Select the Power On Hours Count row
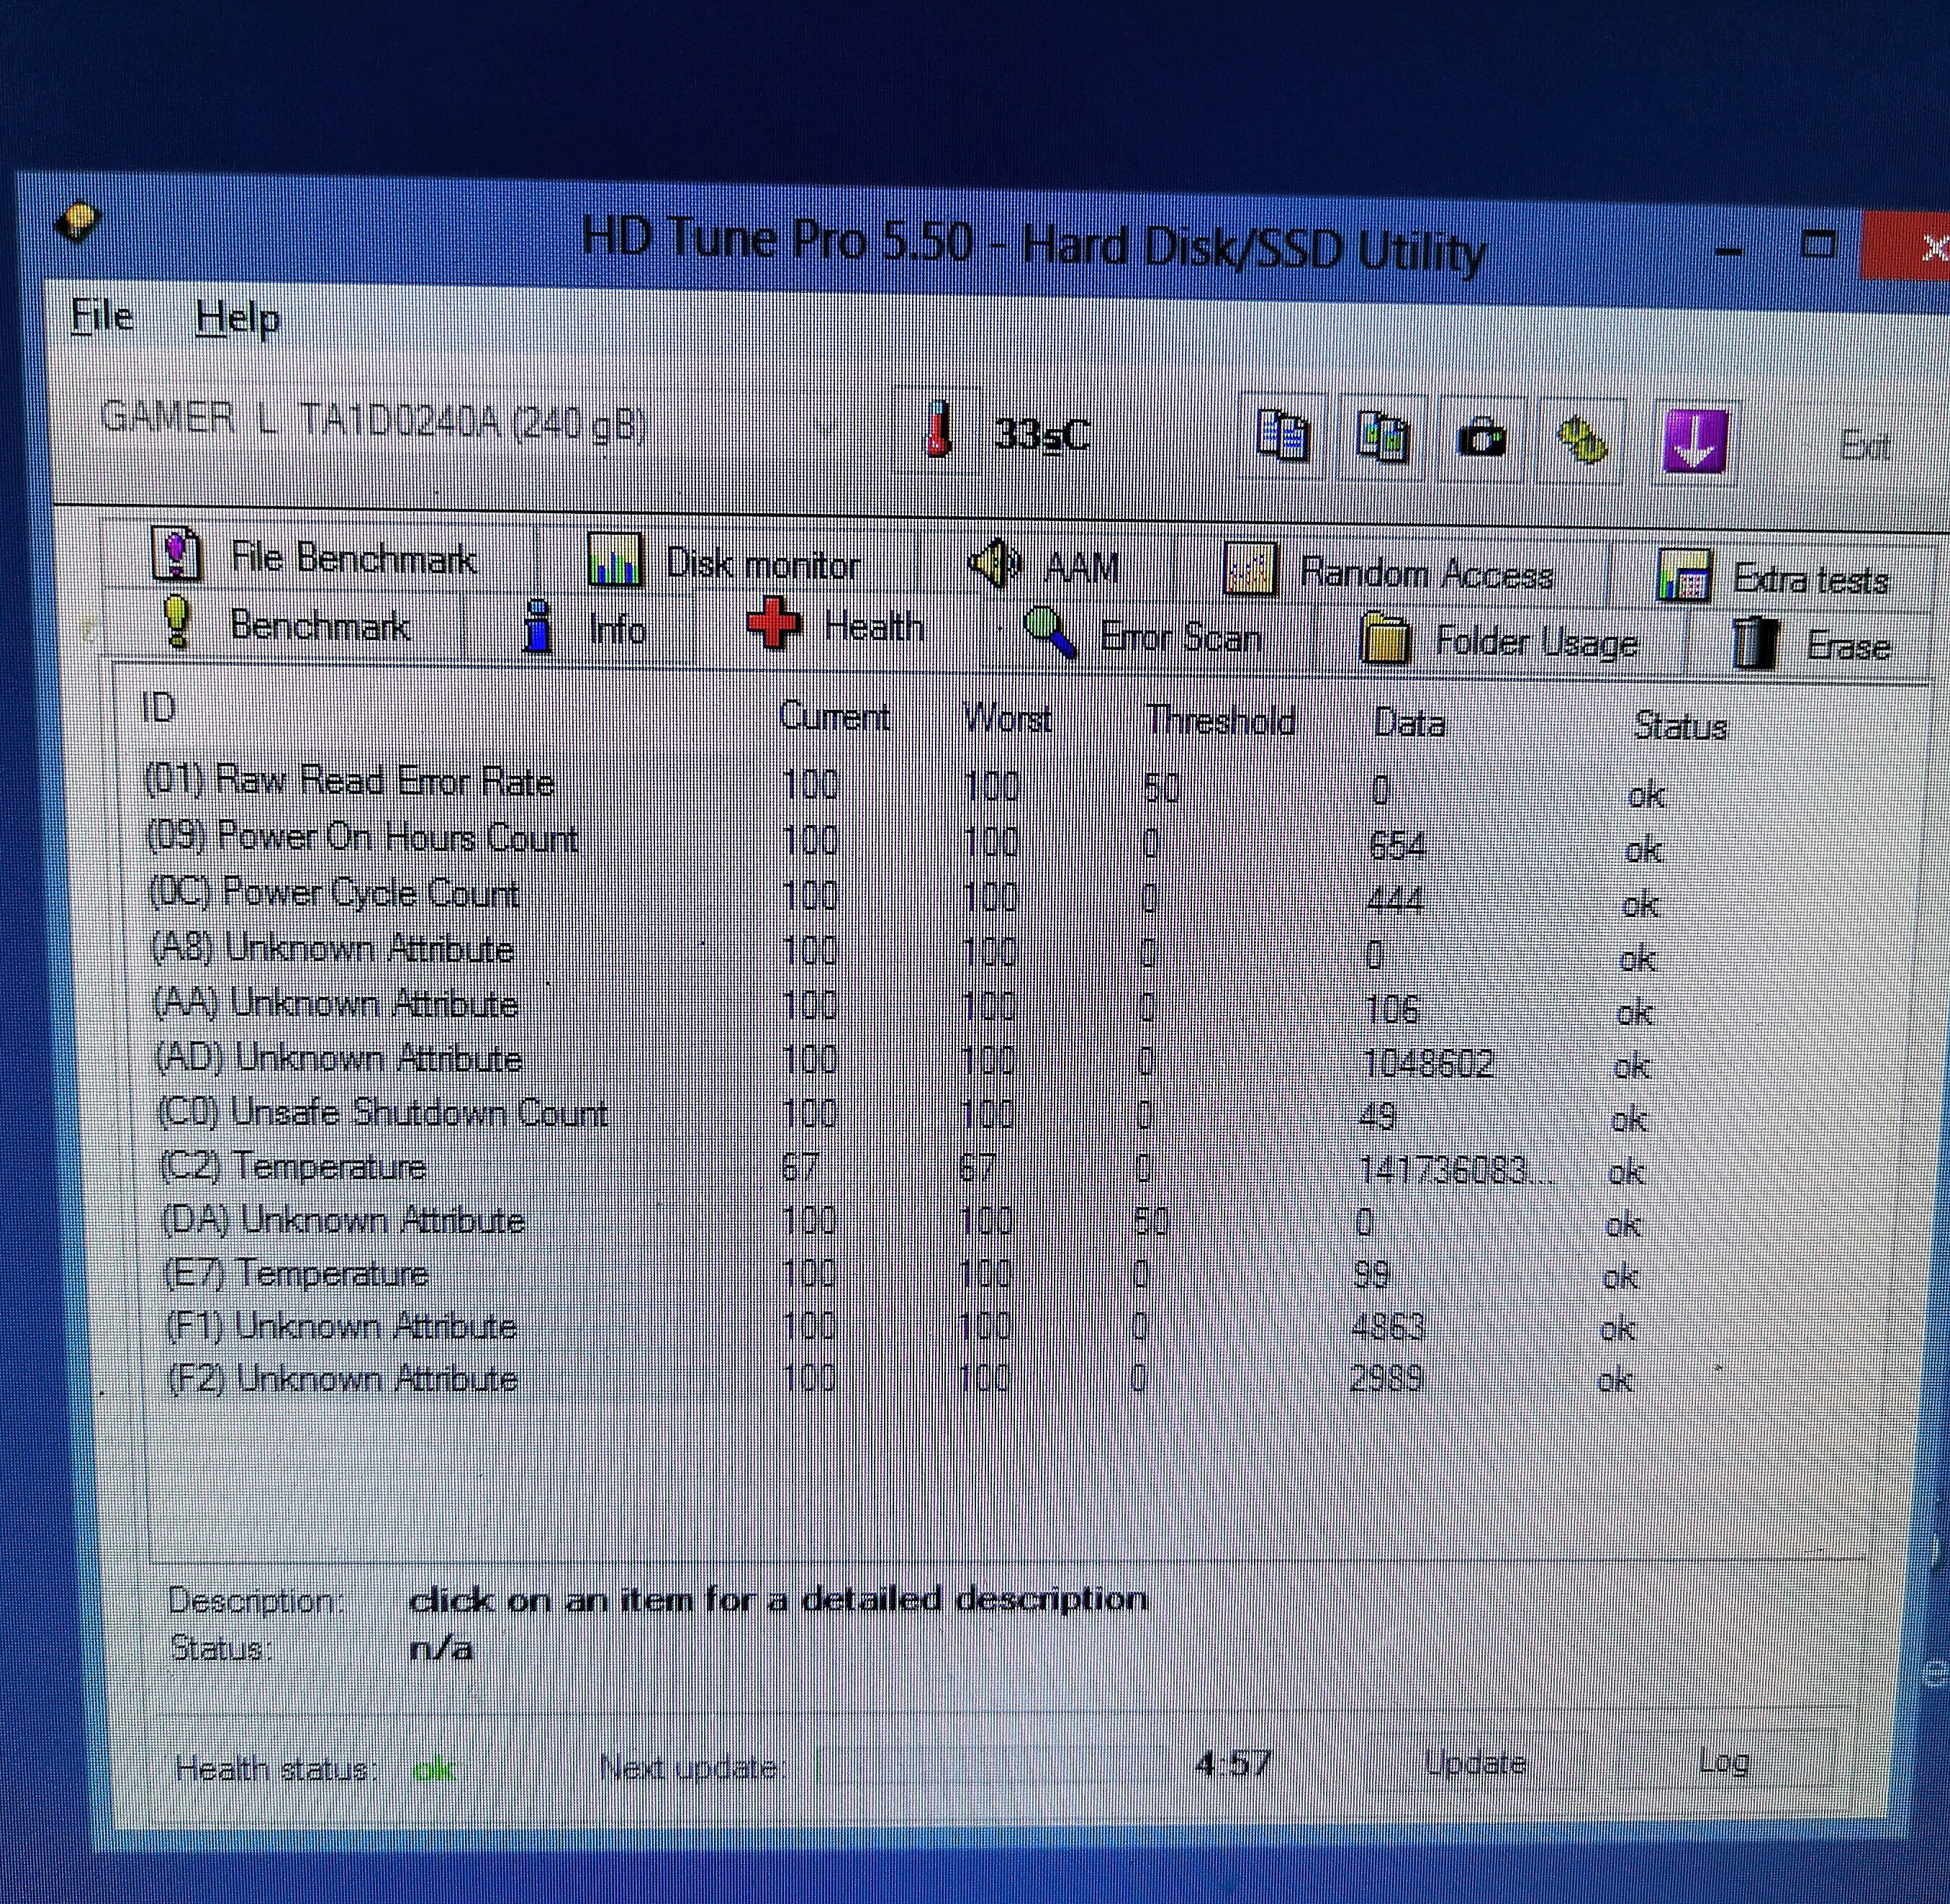This screenshot has width=1950, height=1904. click(362, 837)
